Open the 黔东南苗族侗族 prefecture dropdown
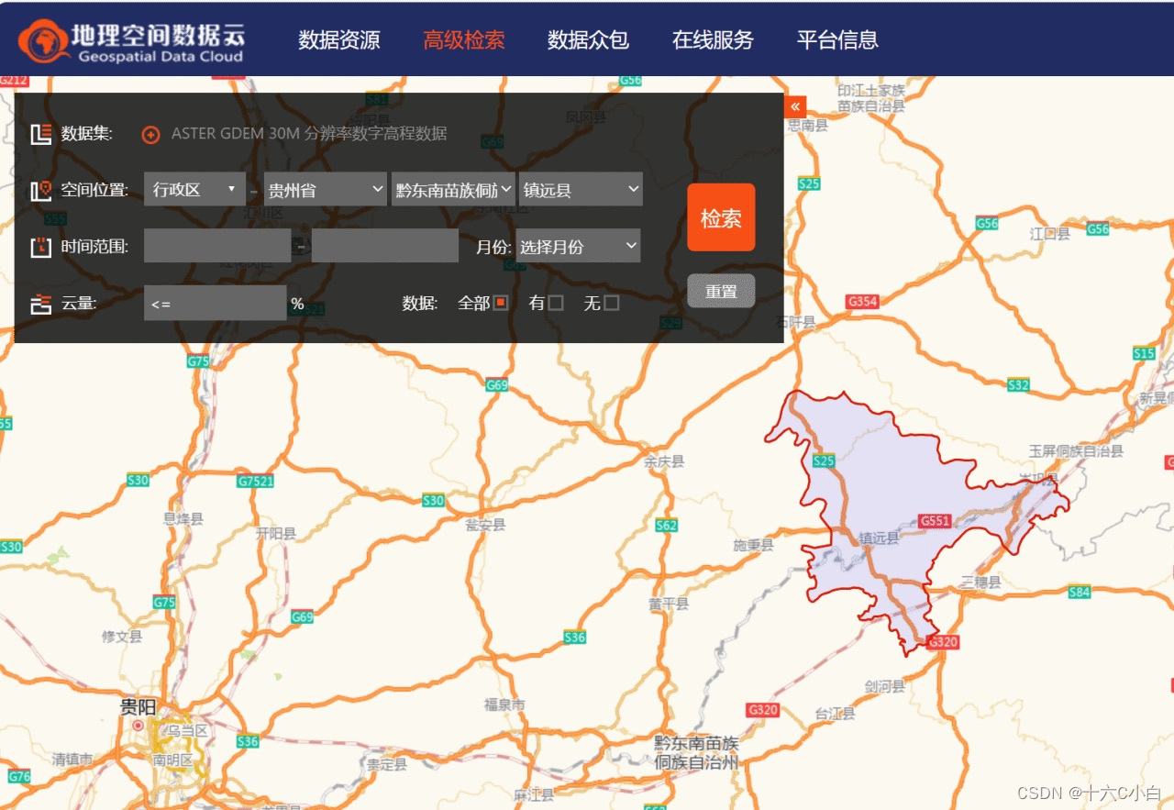Screen dimensions: 1174x810 click(x=453, y=189)
